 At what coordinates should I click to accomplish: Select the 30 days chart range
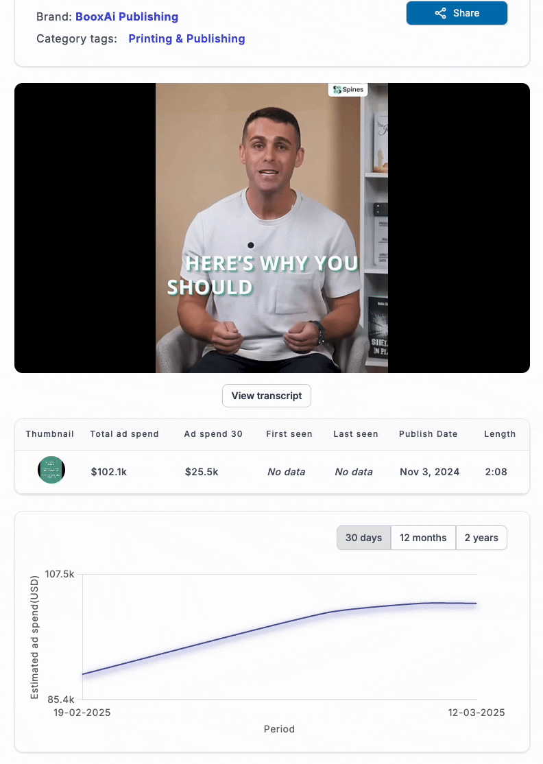point(363,538)
